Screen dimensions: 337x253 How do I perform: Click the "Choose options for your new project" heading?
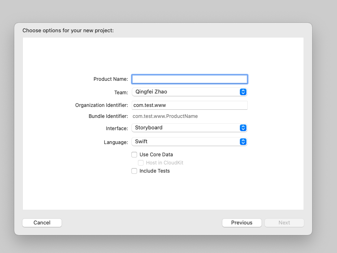point(68,31)
